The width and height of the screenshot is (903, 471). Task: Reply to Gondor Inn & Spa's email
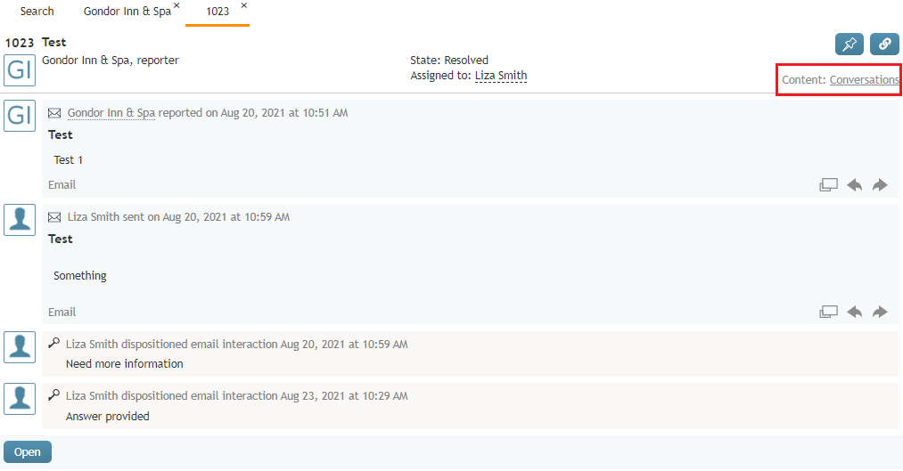[x=855, y=185]
